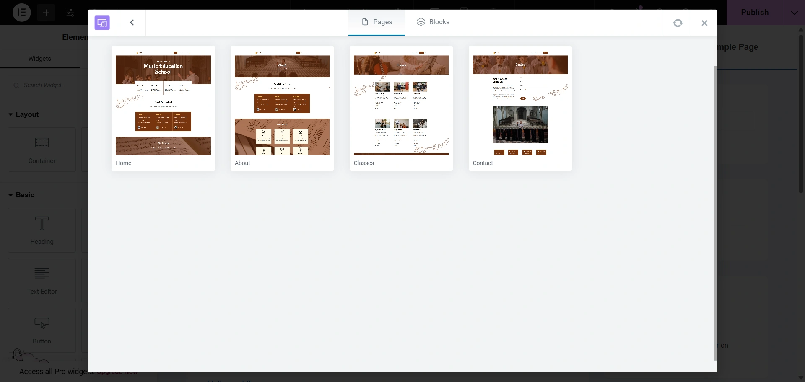
Task: Click the page scrollbar up arrow
Action: tap(801, 29)
